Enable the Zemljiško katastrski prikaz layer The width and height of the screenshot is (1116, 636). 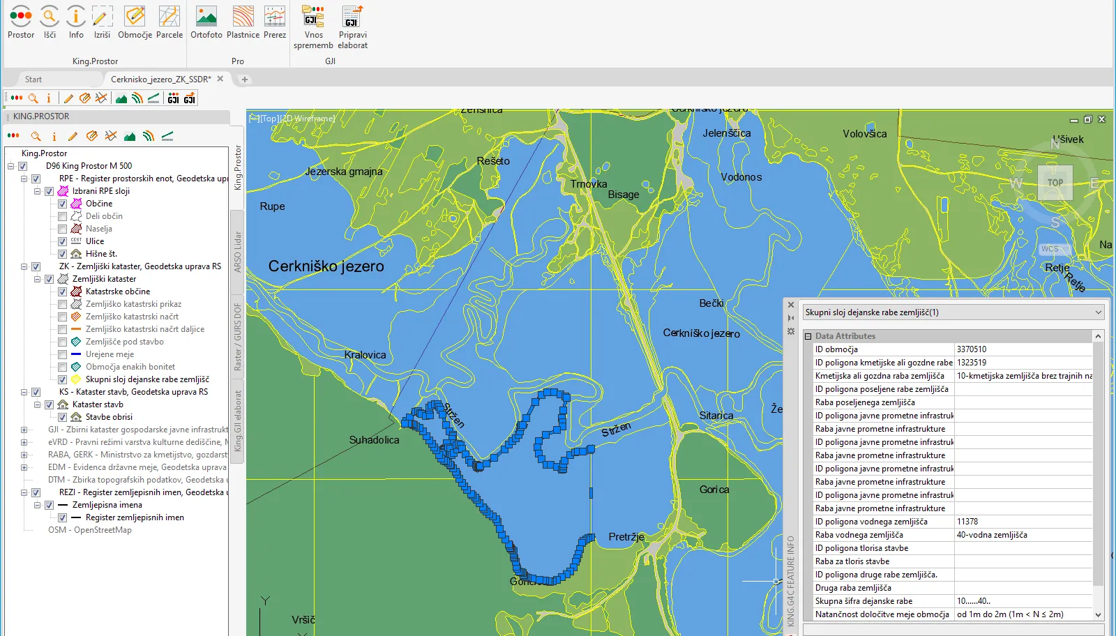(63, 304)
